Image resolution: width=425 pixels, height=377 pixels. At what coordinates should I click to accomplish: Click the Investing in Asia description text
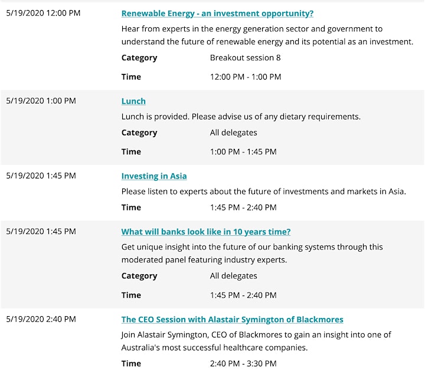click(264, 191)
